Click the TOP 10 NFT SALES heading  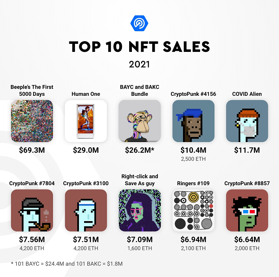pos(139,47)
